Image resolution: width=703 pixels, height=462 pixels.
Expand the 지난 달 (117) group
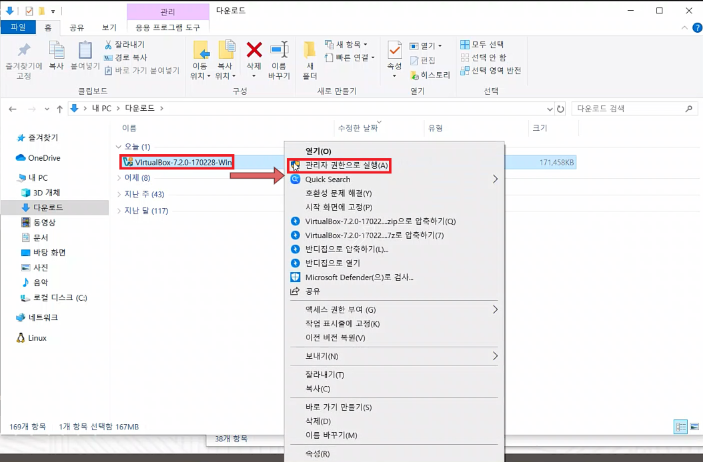pyautogui.click(x=119, y=211)
